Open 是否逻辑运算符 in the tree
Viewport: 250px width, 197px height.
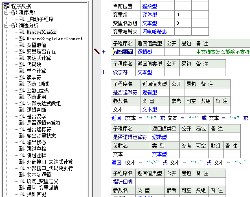[44, 123]
